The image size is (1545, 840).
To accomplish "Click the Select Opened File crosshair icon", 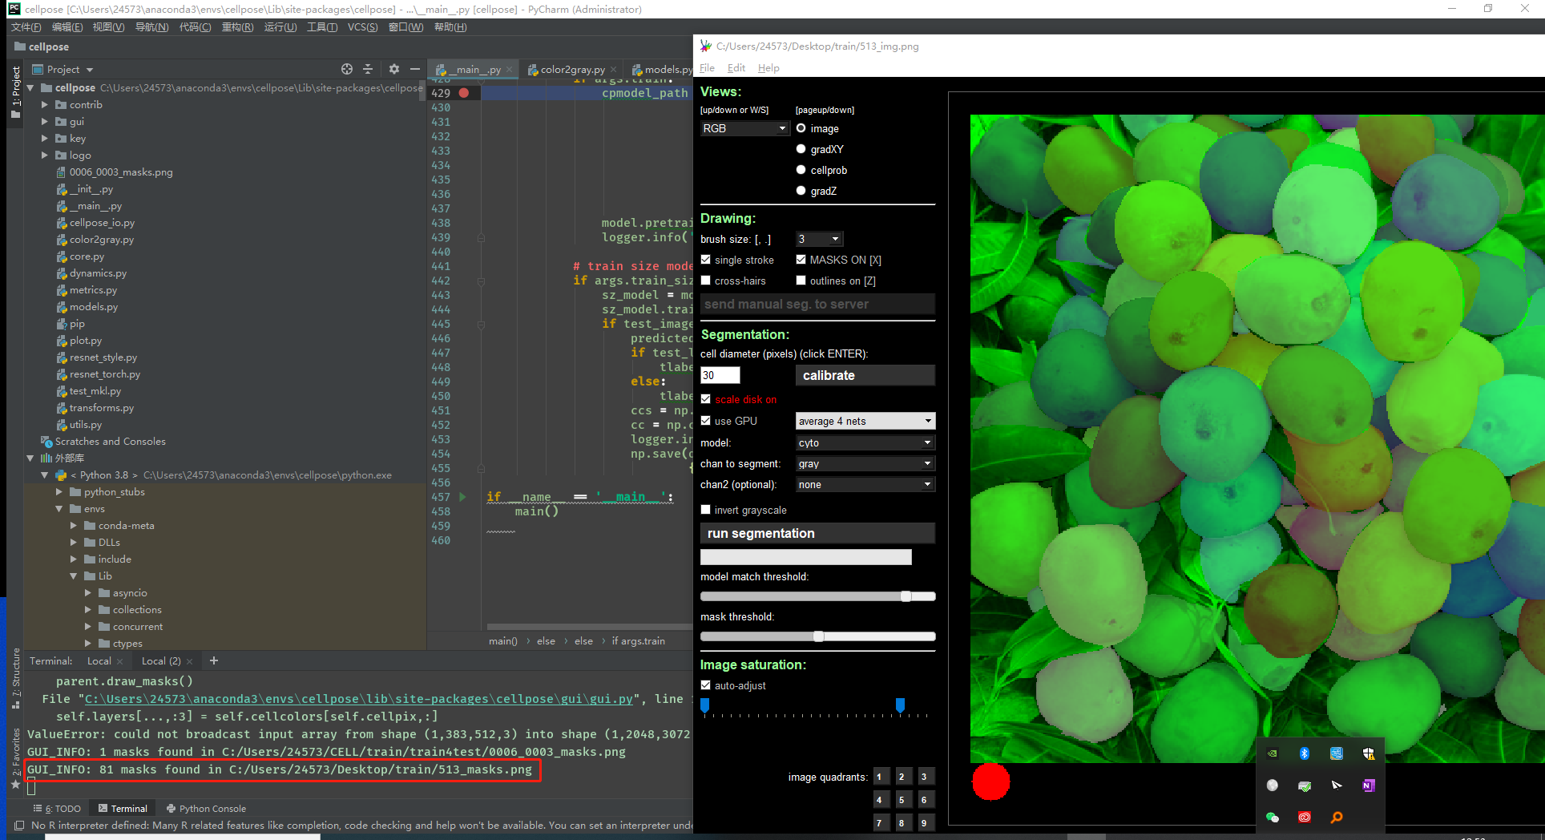I will pos(347,69).
